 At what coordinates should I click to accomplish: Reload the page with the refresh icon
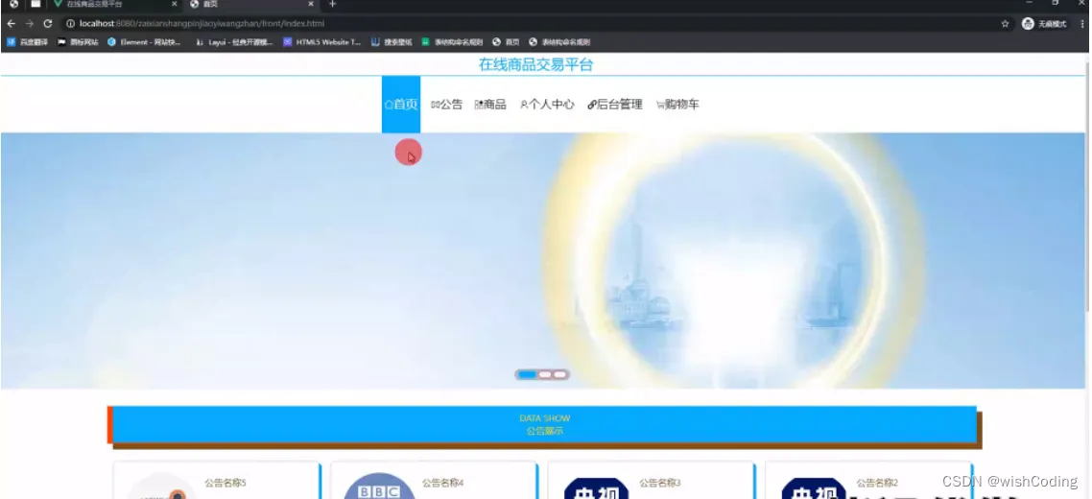[x=47, y=24]
